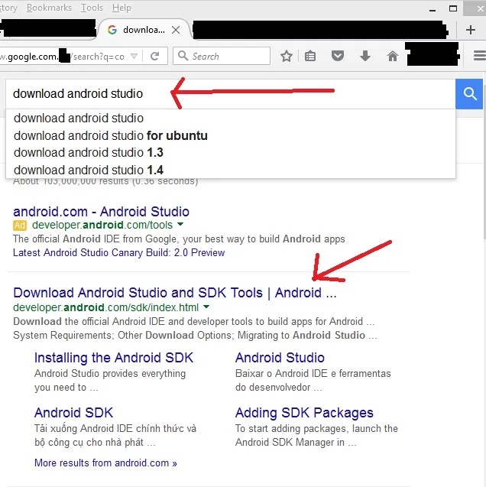Screen dimensions: 486x487
Task: Open the 'Android Studio' sitelink
Action: (280, 358)
